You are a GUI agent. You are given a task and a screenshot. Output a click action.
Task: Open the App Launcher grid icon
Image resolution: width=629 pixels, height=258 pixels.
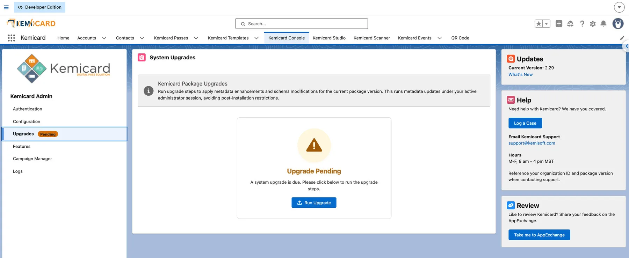(11, 38)
